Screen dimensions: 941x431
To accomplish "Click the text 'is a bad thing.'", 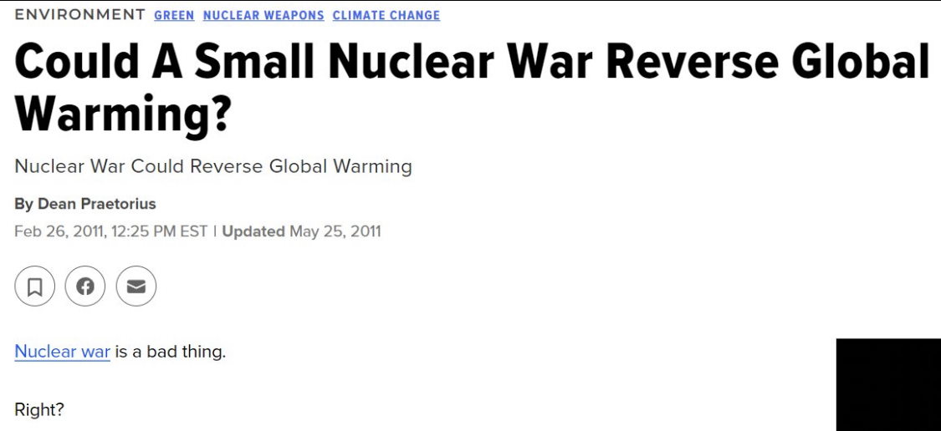I will coord(171,352).
